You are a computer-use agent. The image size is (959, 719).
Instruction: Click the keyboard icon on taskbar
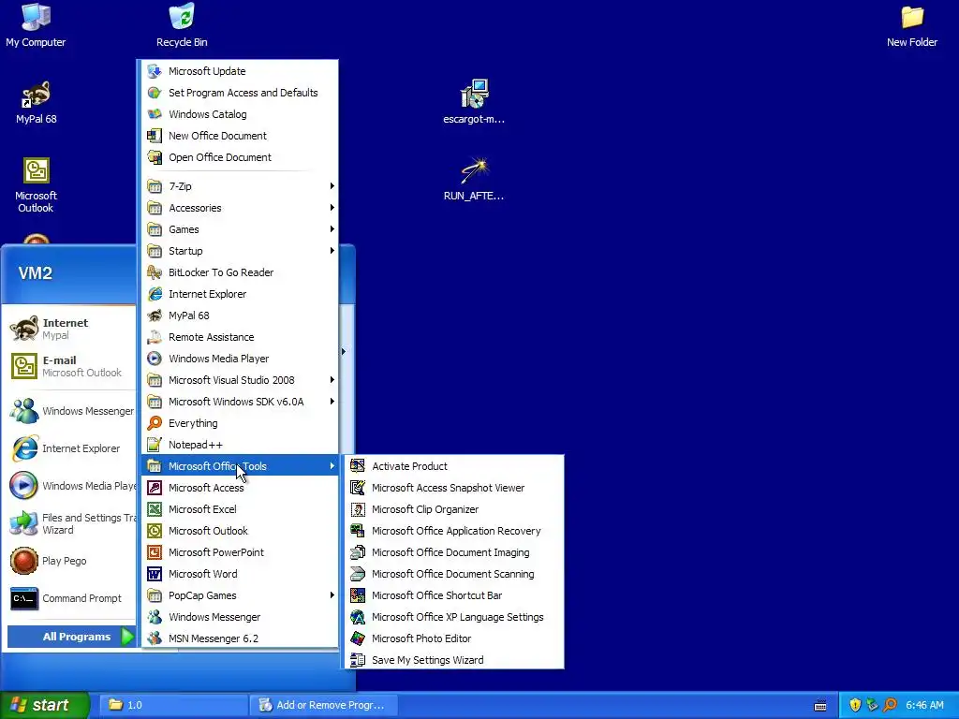coord(820,705)
